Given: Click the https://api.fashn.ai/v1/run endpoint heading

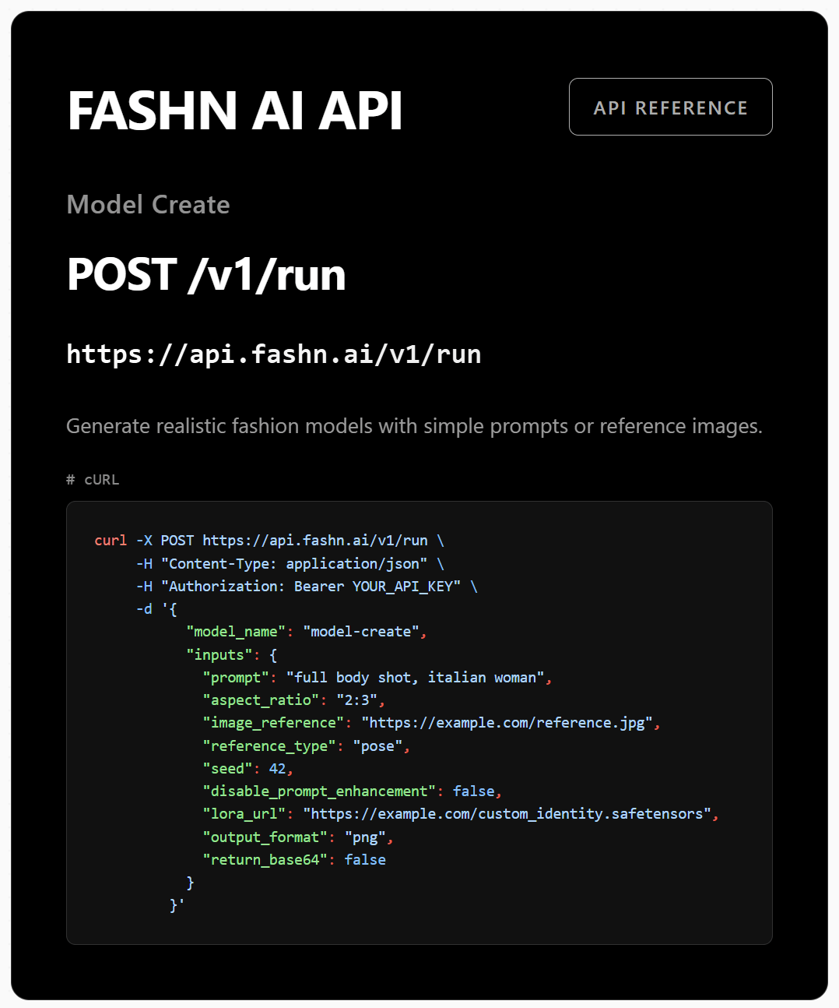Looking at the screenshot, I should 273,354.
